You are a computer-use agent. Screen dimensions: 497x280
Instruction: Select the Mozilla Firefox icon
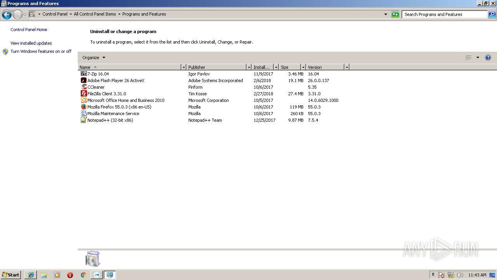83,107
